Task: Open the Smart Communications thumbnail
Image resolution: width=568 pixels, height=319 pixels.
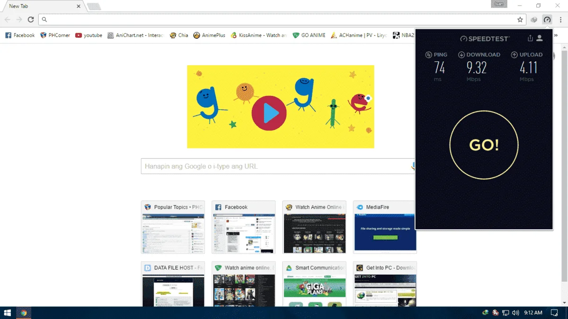Action: coord(314,284)
